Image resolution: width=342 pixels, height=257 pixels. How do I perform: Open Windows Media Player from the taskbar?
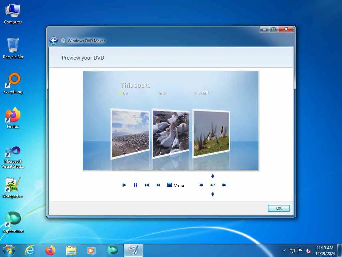point(91,250)
